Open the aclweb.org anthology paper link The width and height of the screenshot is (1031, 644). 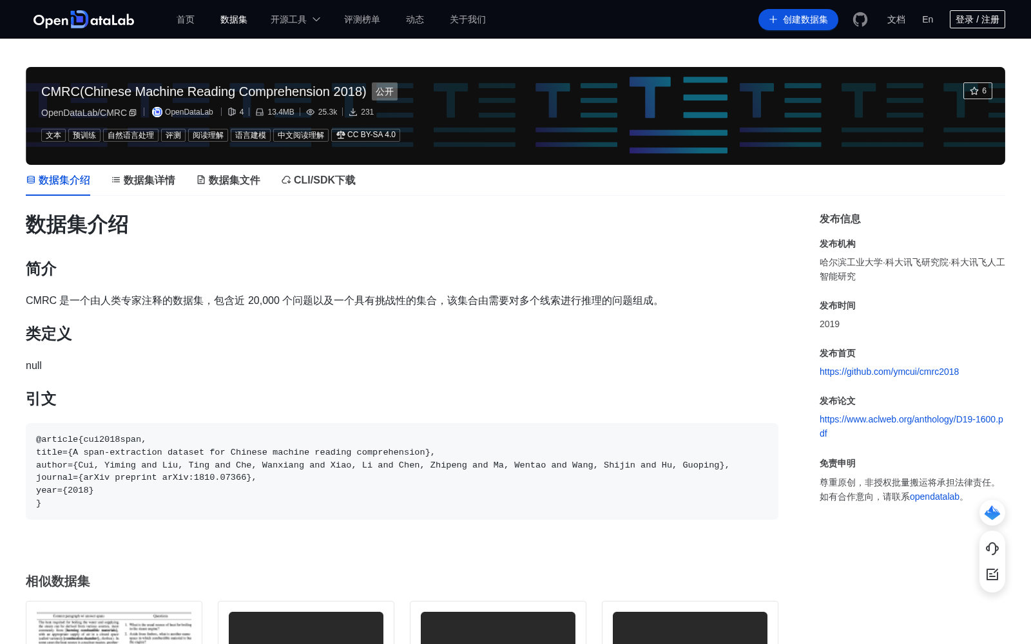click(911, 426)
